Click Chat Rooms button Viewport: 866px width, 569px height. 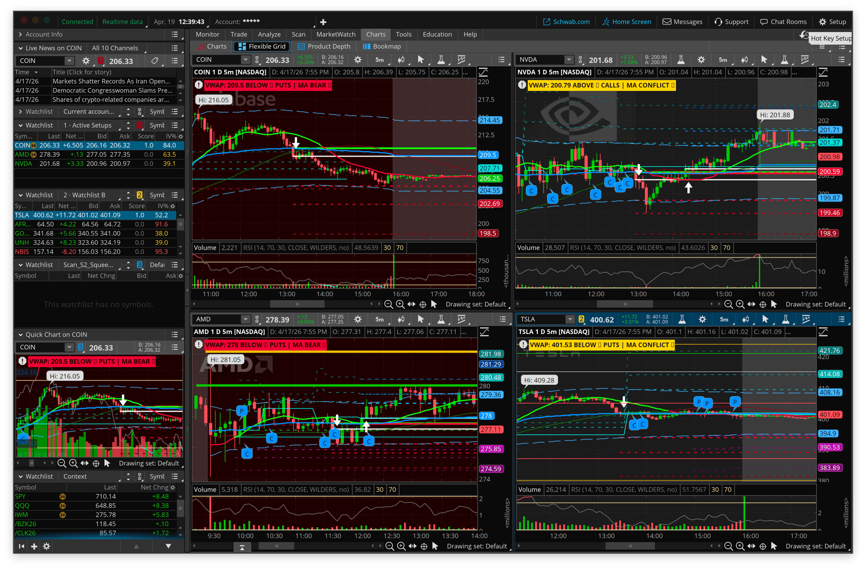783,22
